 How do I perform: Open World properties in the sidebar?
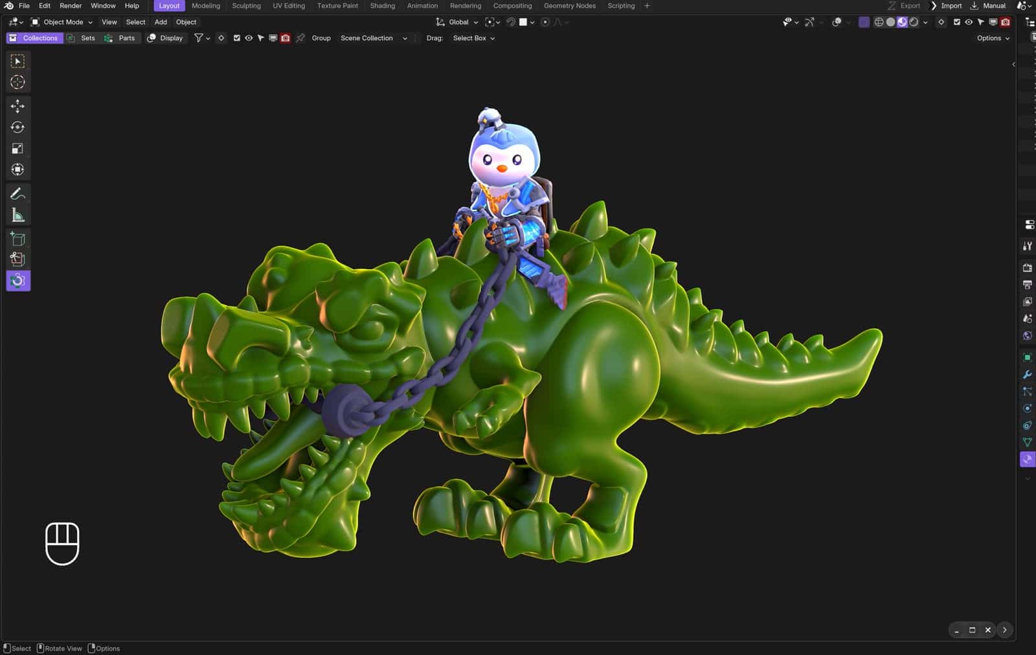click(1028, 336)
